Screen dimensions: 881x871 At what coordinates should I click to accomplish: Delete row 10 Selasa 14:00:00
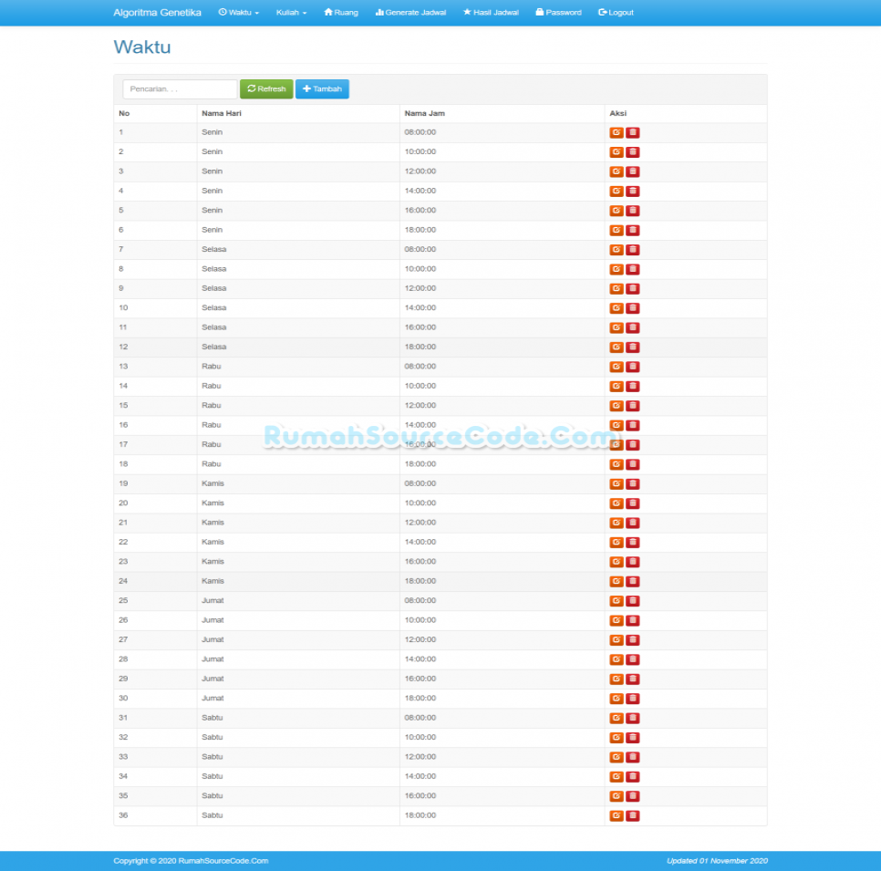[633, 308]
